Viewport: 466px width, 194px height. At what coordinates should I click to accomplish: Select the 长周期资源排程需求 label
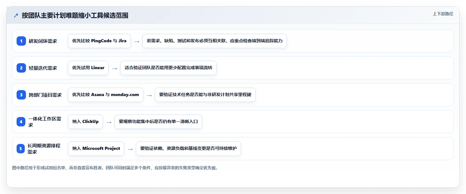click(x=44, y=149)
